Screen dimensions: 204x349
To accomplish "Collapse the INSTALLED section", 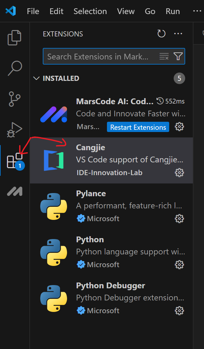I will (36, 78).
